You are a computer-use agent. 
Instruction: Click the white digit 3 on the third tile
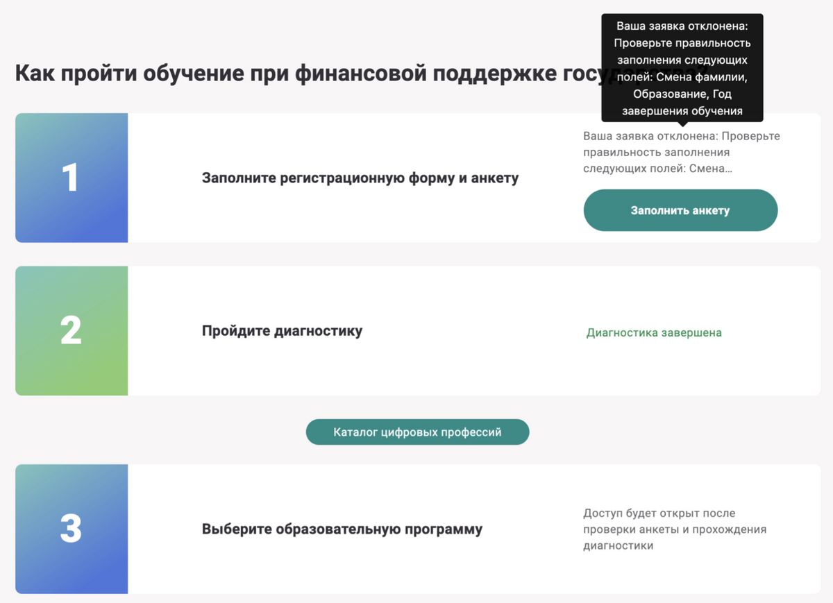pos(71,529)
